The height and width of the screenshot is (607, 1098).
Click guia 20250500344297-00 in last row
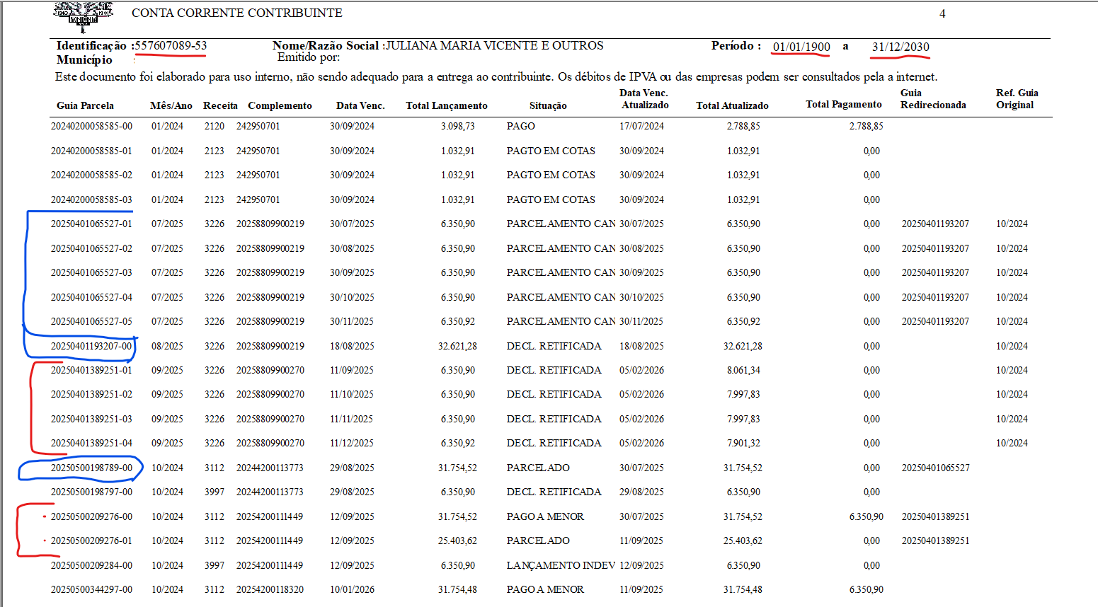(x=91, y=589)
